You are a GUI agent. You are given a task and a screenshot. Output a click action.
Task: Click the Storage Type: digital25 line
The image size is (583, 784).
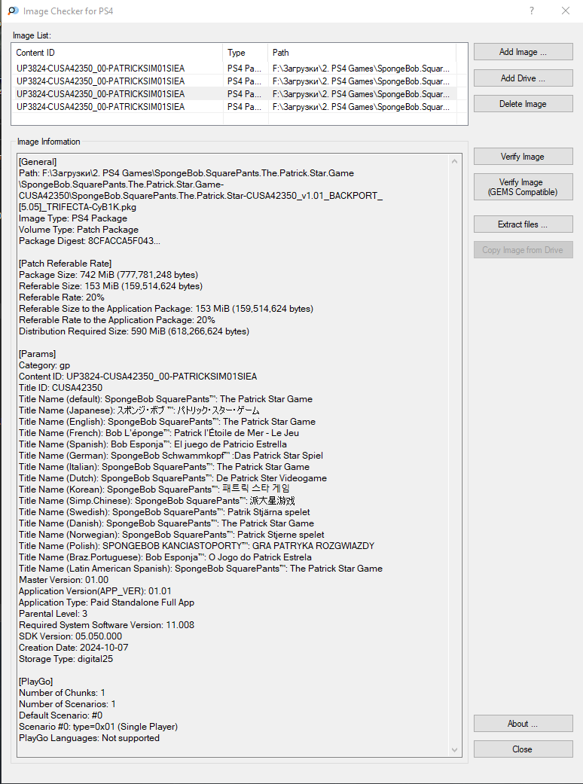(x=66, y=659)
